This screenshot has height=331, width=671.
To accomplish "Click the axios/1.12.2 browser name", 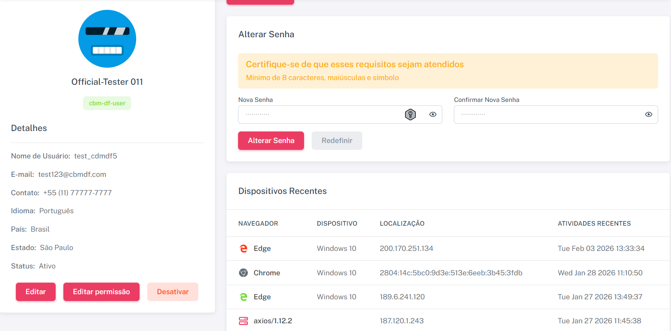I will tap(273, 321).
